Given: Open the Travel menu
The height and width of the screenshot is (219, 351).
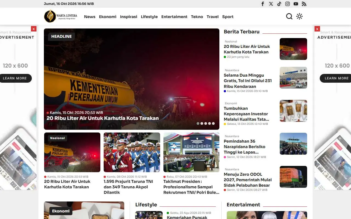Looking at the screenshot, I should tap(213, 17).
